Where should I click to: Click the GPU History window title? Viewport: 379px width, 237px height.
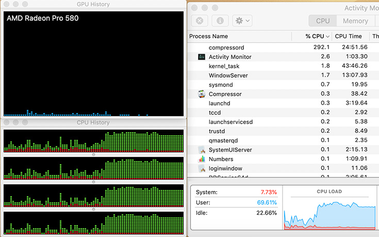pyautogui.click(x=93, y=4)
